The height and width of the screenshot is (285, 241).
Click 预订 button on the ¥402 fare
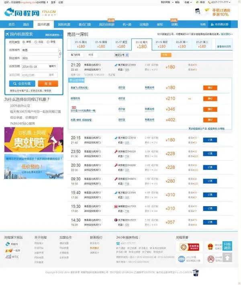tap(210, 120)
